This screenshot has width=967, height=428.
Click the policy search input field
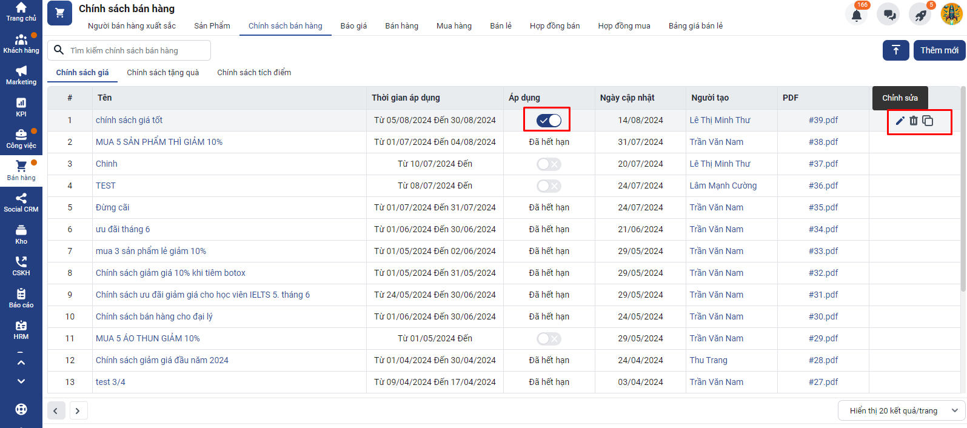136,50
